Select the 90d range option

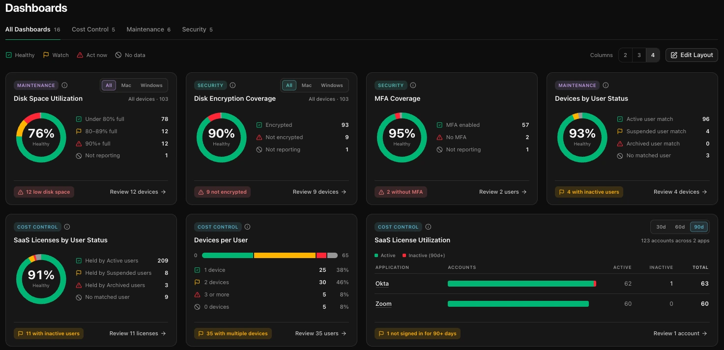click(x=698, y=227)
